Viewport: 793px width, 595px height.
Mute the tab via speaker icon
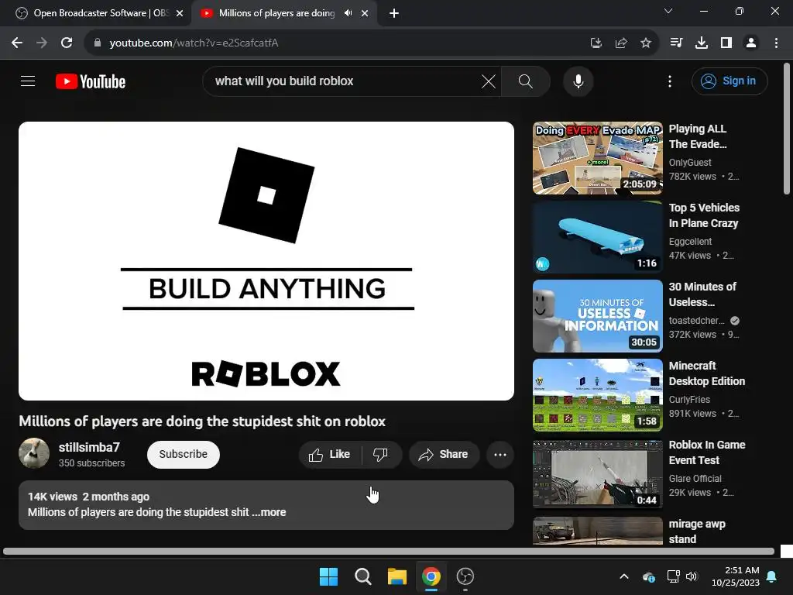348,13
